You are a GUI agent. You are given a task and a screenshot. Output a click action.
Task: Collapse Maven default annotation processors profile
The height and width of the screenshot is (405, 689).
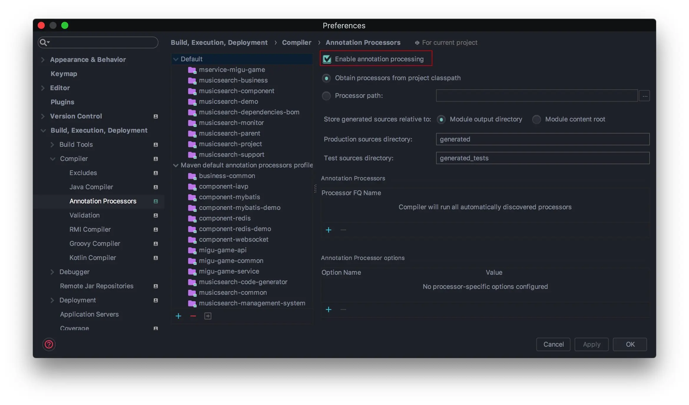click(176, 165)
